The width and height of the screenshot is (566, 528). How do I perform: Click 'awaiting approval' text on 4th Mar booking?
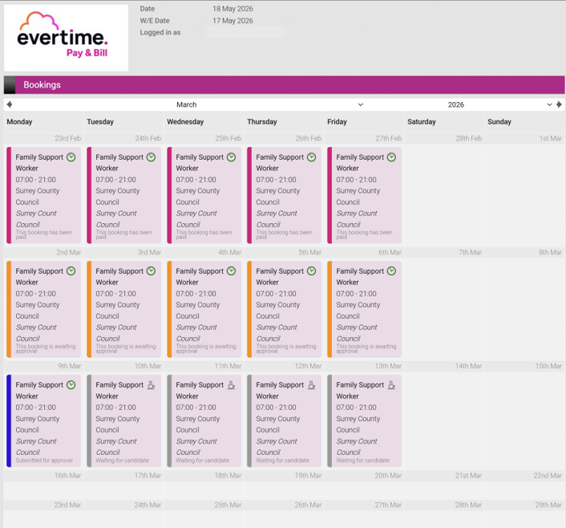[x=206, y=348]
